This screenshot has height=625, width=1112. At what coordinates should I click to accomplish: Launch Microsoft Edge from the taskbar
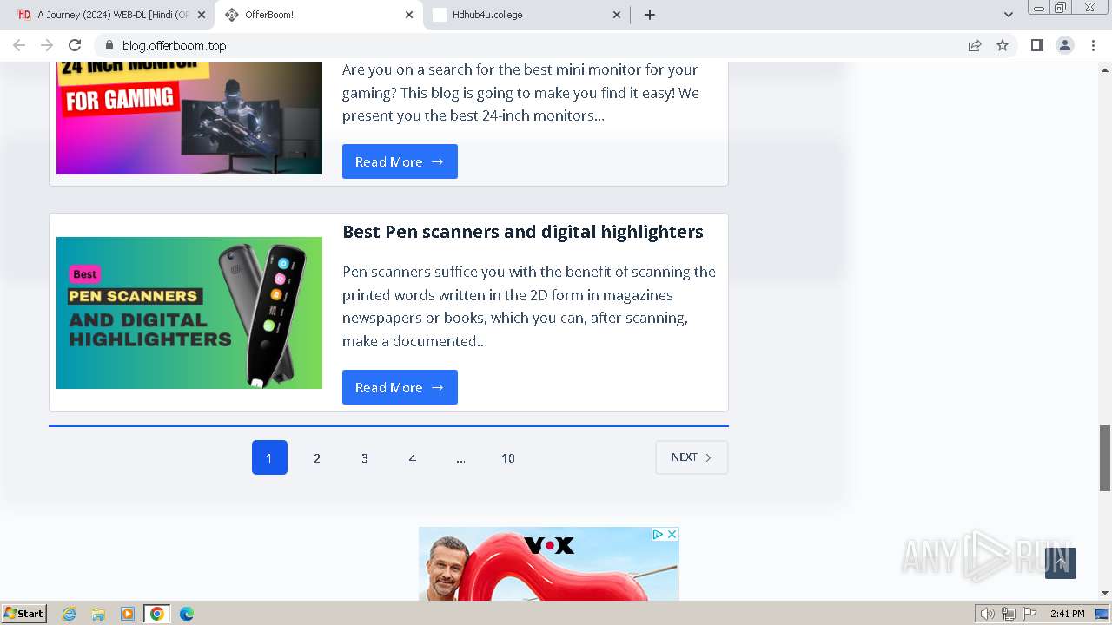click(x=186, y=614)
